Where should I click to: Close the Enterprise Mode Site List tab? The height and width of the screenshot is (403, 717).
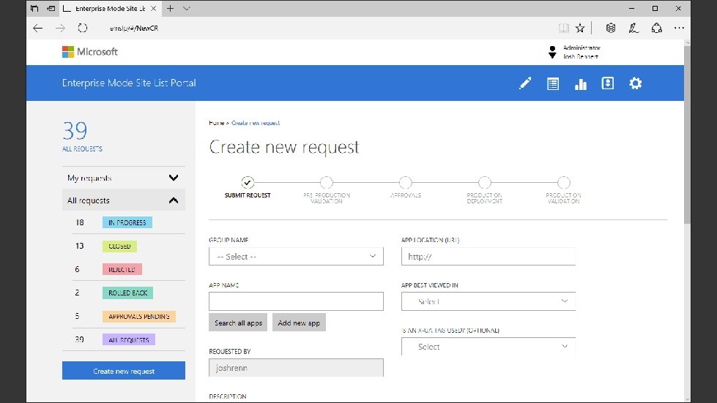(x=154, y=8)
